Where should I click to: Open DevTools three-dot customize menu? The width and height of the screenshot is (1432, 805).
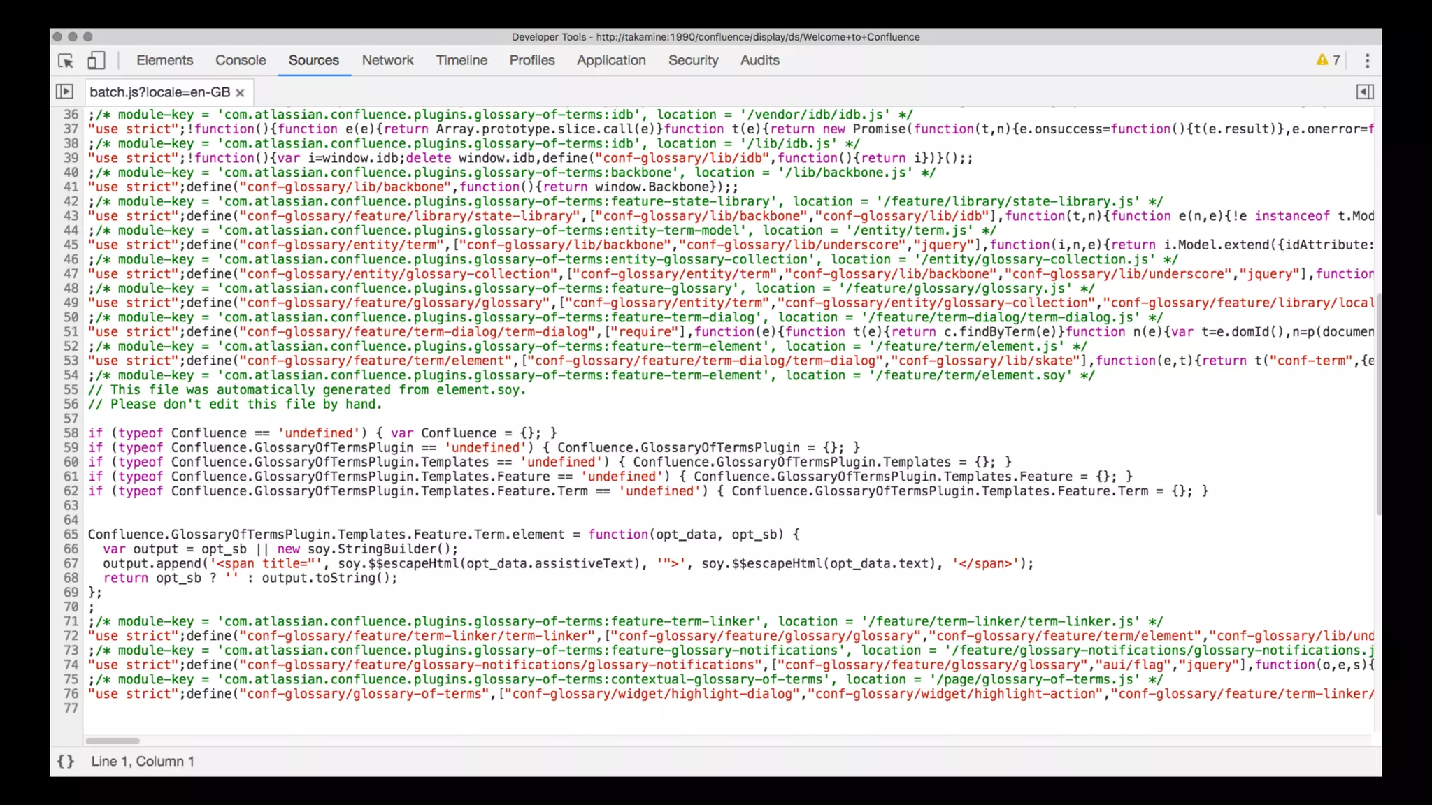click(1367, 61)
